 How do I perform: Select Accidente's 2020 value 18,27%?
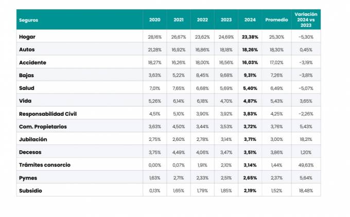point(154,63)
